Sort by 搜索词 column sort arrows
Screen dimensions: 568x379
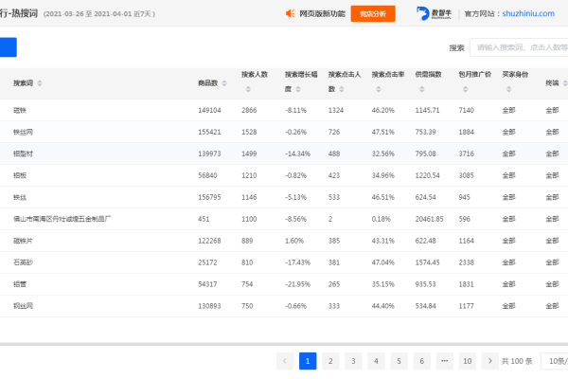39,83
